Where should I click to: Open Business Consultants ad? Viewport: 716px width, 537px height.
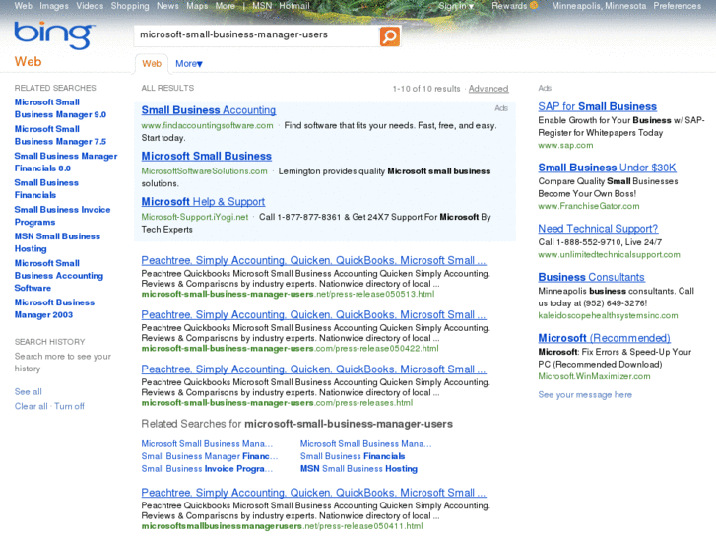tap(591, 277)
